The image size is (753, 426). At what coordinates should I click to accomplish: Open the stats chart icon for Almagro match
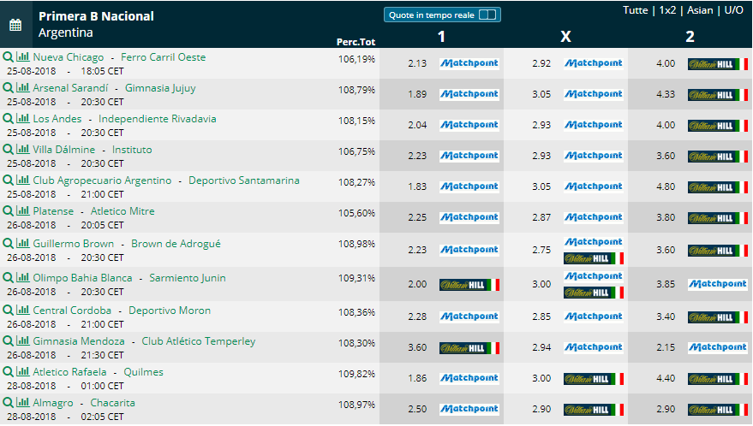tap(22, 403)
